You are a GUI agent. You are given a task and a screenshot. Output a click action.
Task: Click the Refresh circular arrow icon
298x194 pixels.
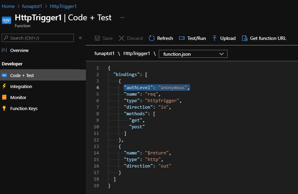(x=152, y=38)
